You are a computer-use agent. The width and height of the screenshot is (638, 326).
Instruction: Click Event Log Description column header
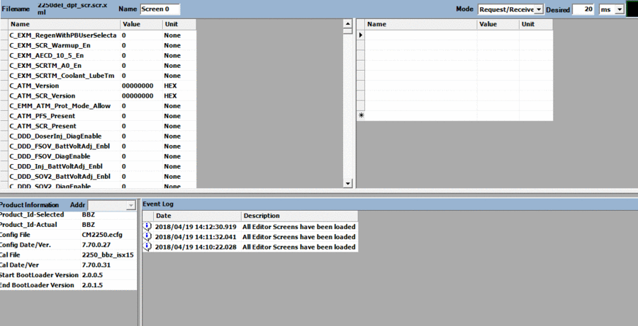298,216
